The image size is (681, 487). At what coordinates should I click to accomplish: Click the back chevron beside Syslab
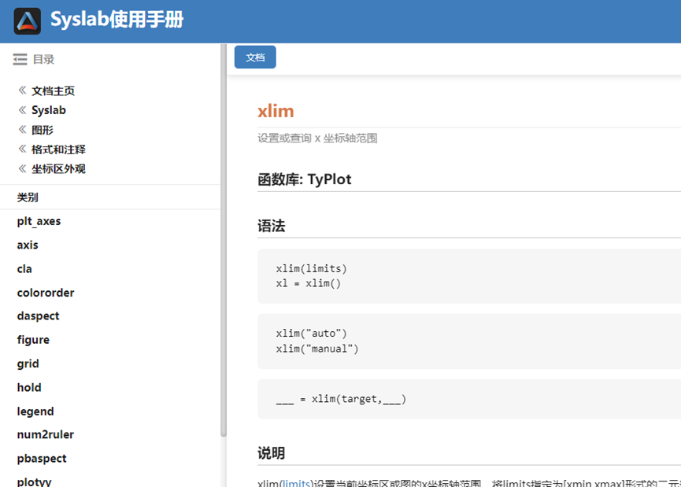click(22, 110)
